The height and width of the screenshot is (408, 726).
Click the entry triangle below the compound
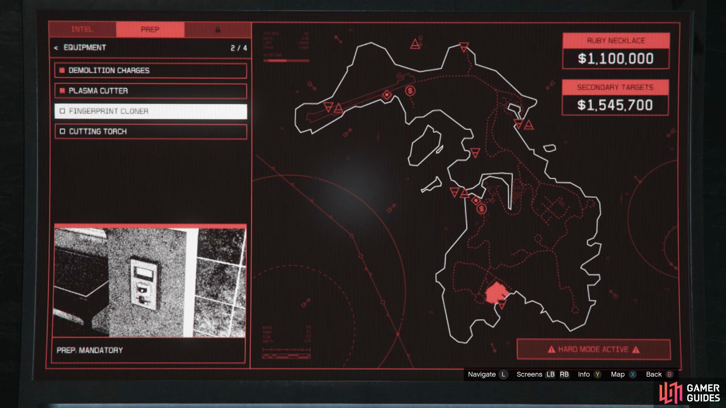coord(502,304)
